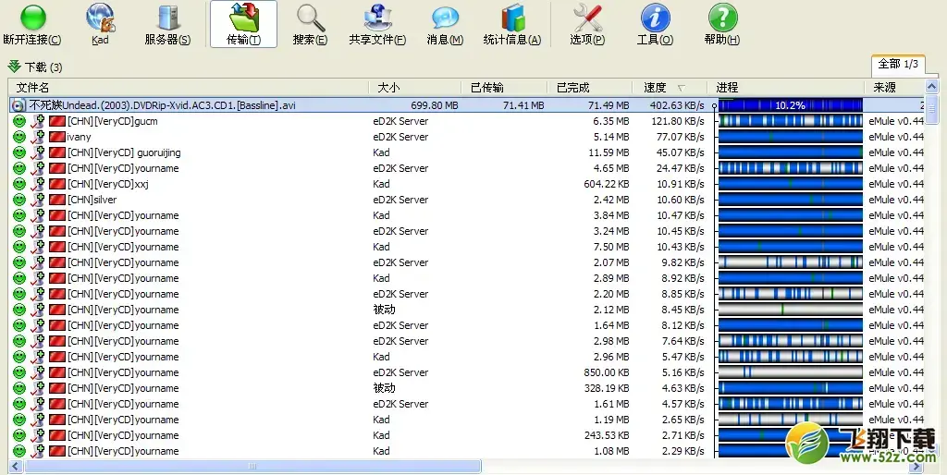Click the 121.80 KB/s speed value

[678, 121]
